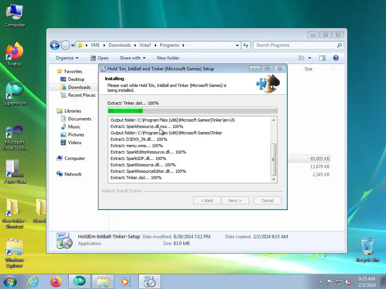Change view icon in Explorer toolbar
386x289 pixels.
[x=301, y=58]
